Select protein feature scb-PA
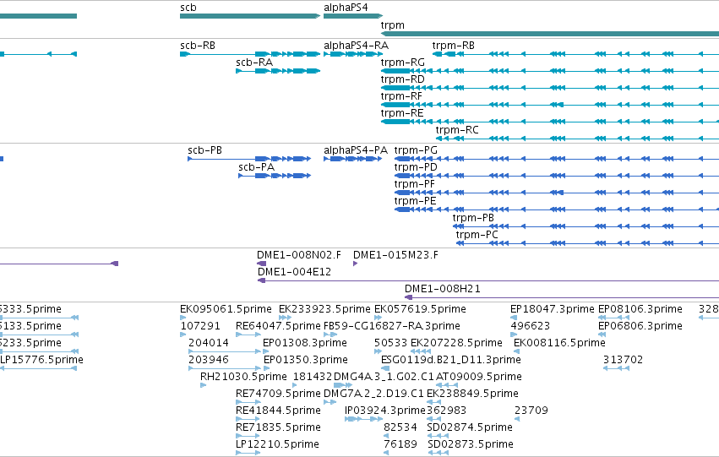 [x=275, y=176]
